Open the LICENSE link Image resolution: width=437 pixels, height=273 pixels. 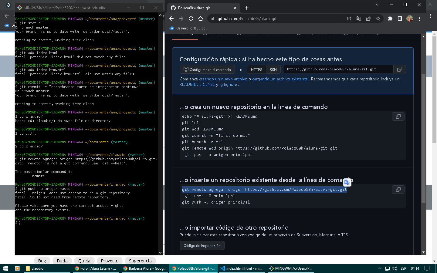pos(207,85)
